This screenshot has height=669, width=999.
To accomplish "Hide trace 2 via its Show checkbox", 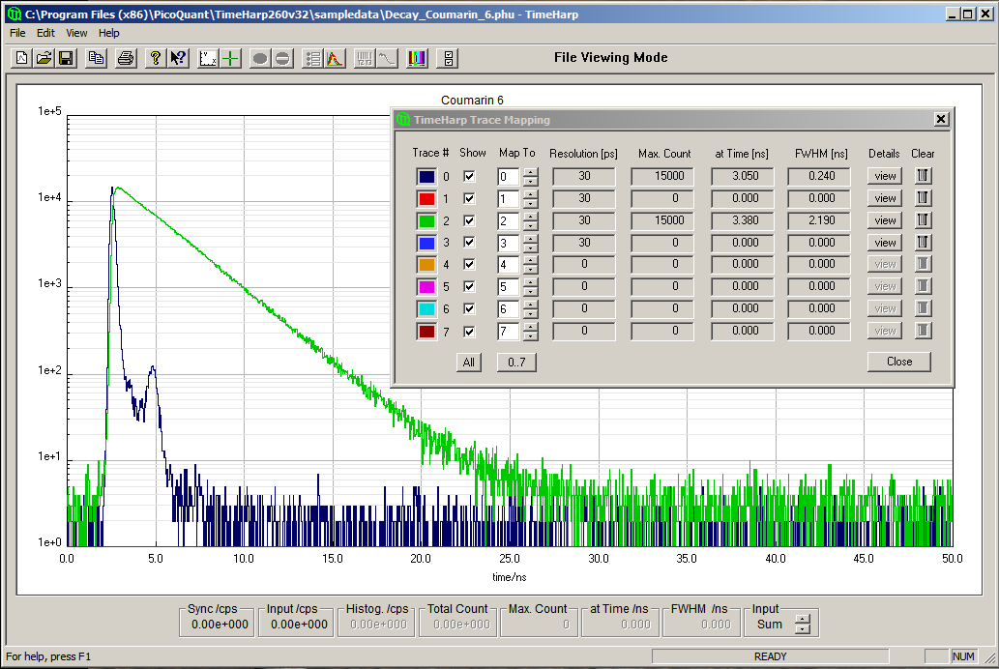I will click(469, 220).
